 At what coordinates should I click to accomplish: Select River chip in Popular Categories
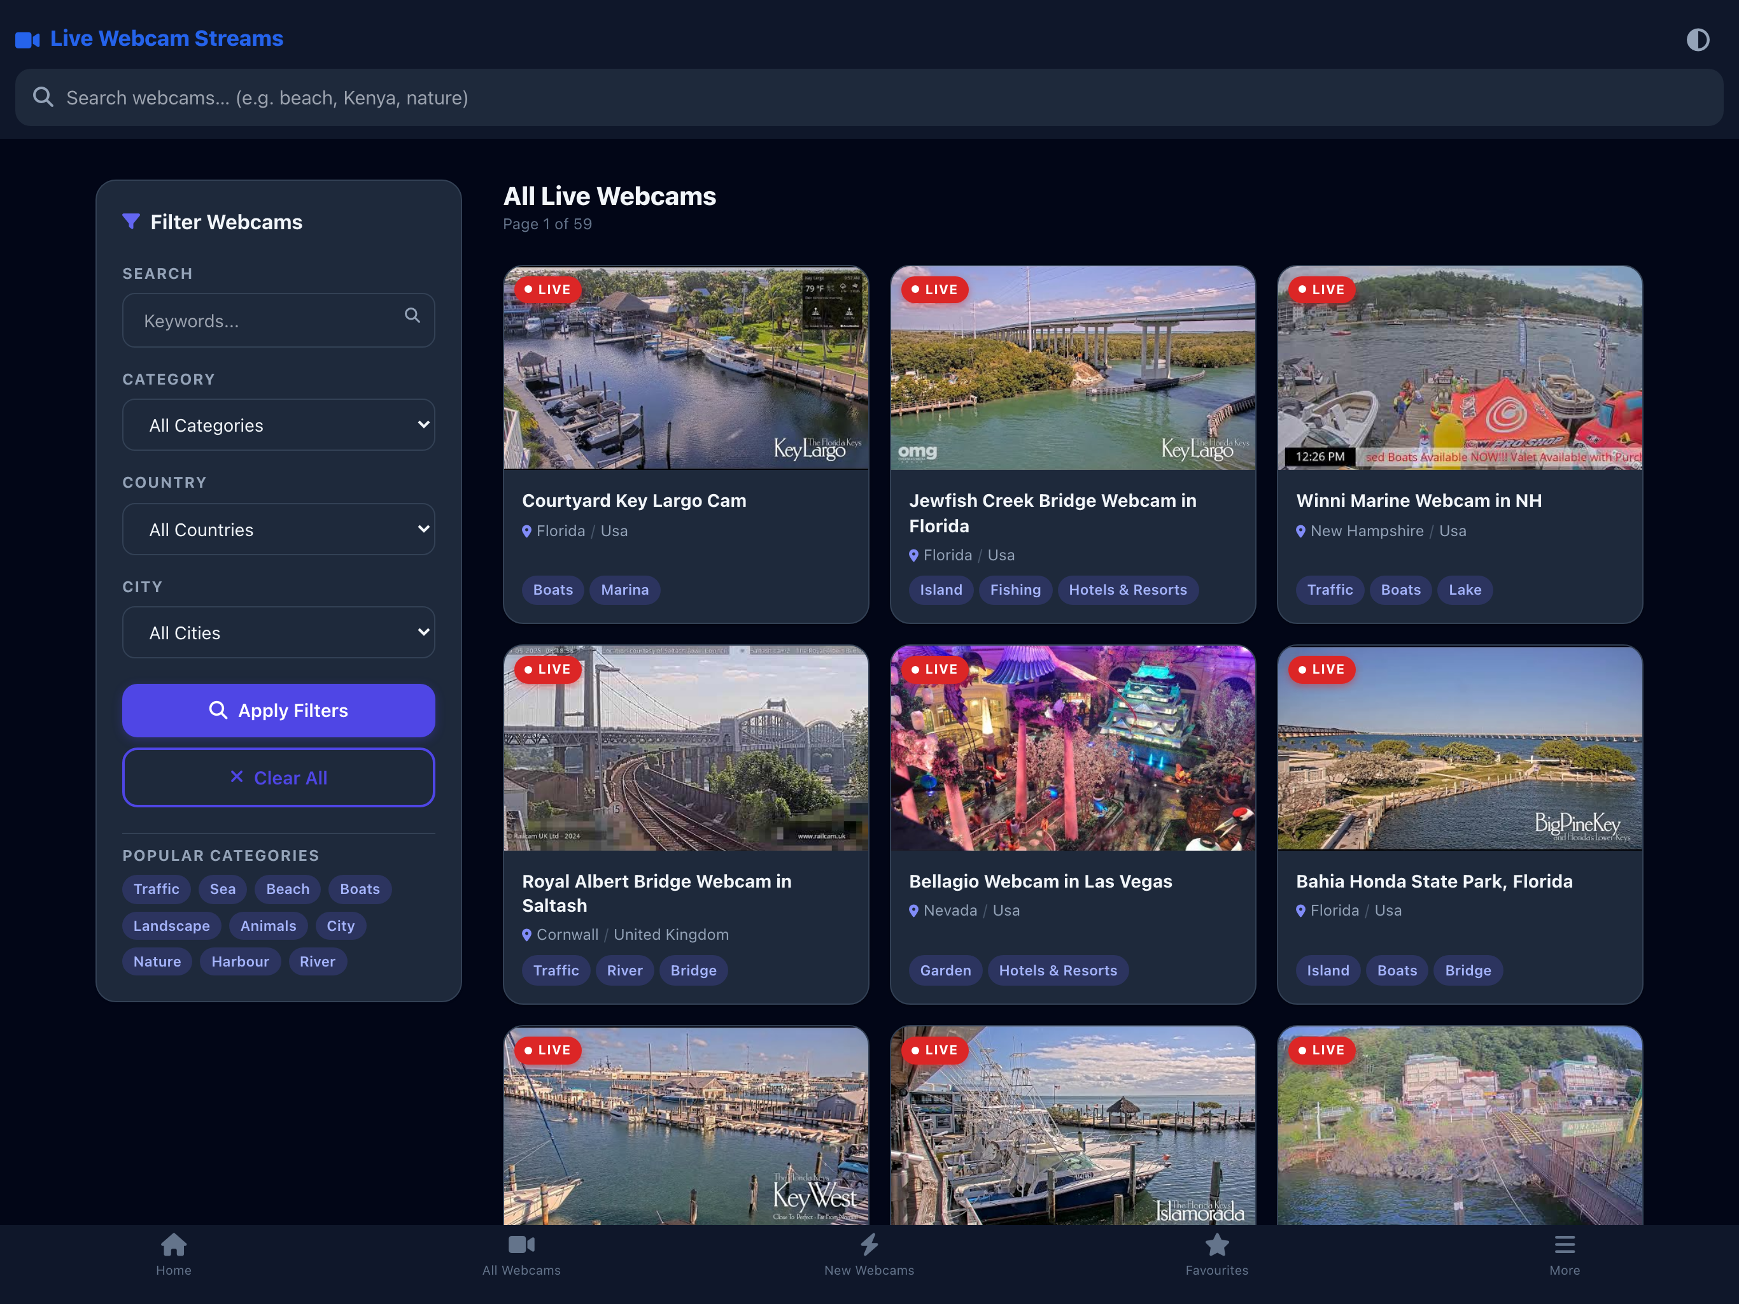point(318,961)
